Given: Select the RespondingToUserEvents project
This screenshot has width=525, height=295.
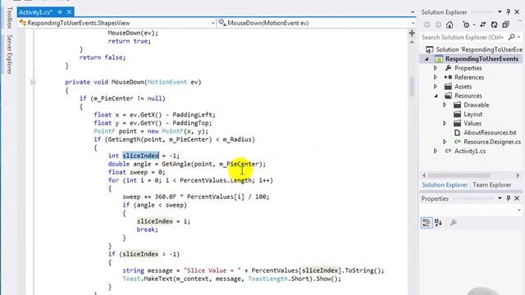Looking at the screenshot, I should [x=482, y=59].
